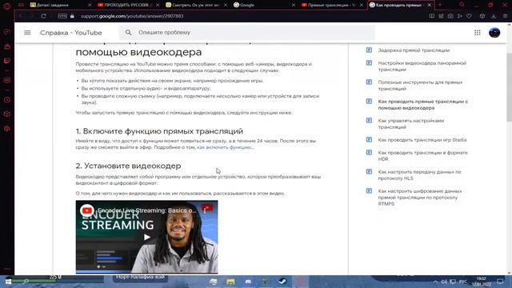Click the YouTube channel logo on video
The width and height of the screenshot is (512, 288).
[x=87, y=210]
